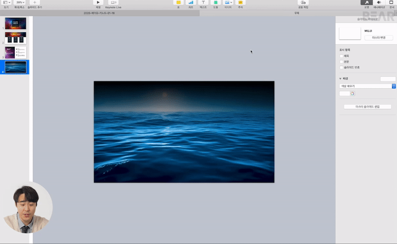Click Edit Master Slide (마스터 슬라이드 편집) button

pos(367,107)
